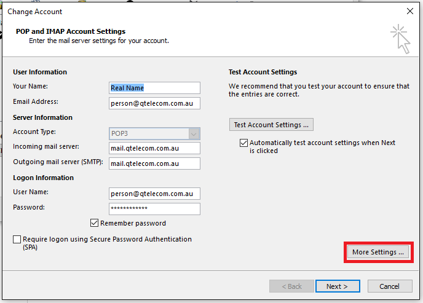Click the Change Account title bar text
The width and height of the screenshot is (423, 303).
click(35, 12)
